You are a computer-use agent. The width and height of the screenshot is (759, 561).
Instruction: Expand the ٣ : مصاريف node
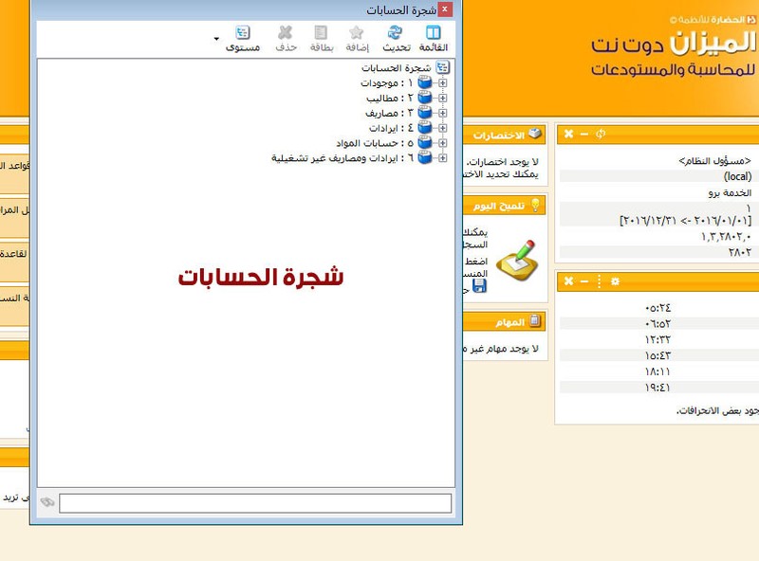click(442, 113)
